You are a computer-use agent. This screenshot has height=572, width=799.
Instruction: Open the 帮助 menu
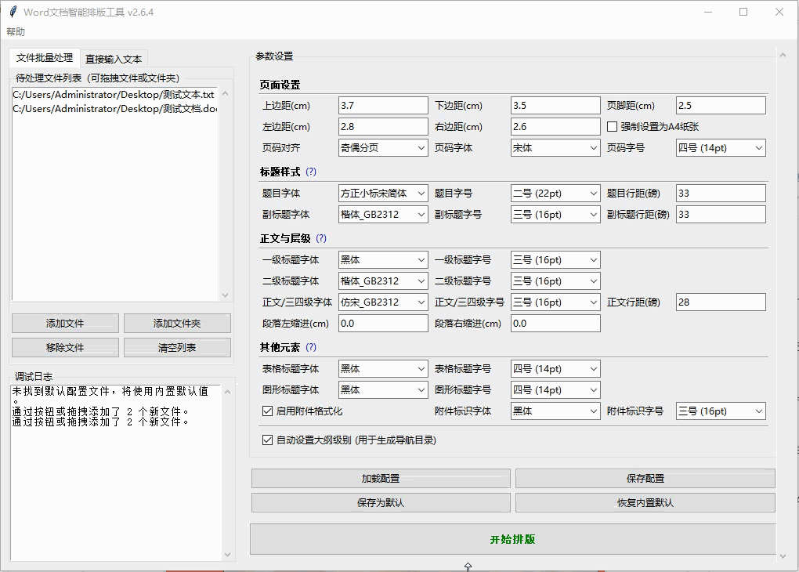(16, 31)
